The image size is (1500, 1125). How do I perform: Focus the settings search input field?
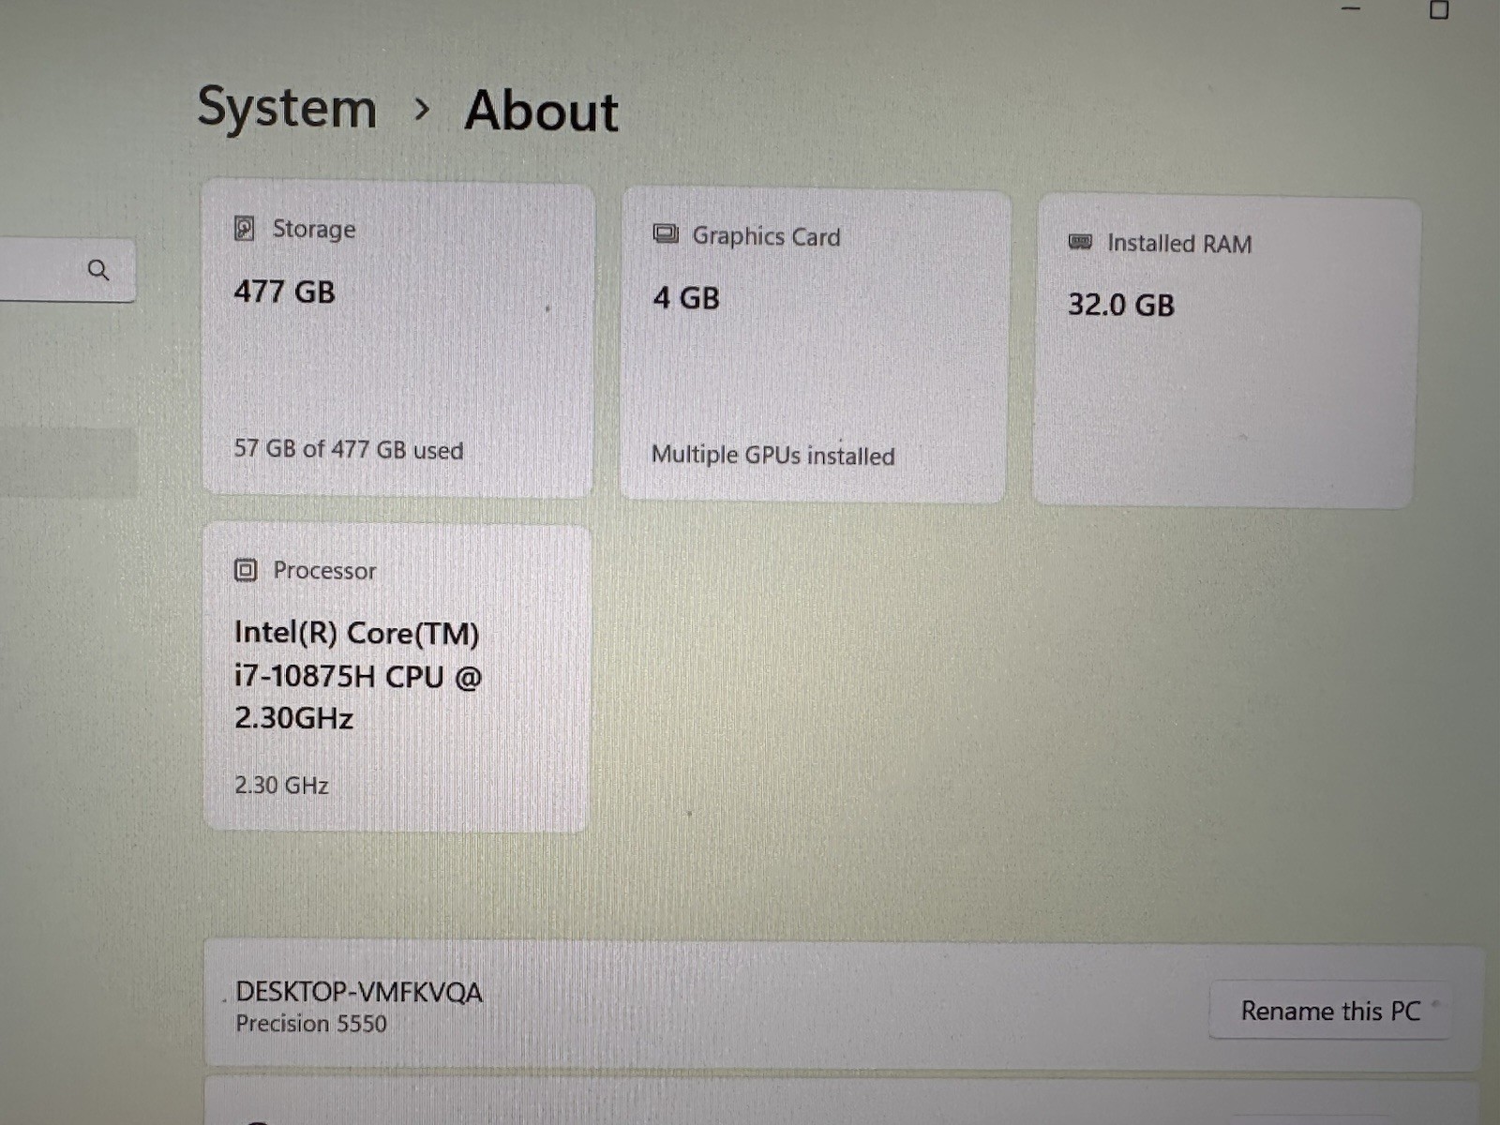67,270
